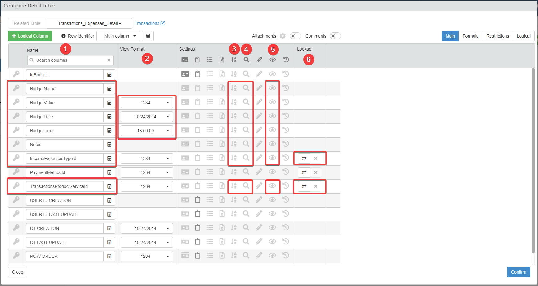Screen dimensions: 538x286
Task: Click the history icon in the PaymentMethodId row
Action: [286, 172]
